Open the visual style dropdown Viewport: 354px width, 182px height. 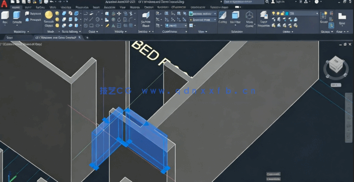(x=202, y=14)
